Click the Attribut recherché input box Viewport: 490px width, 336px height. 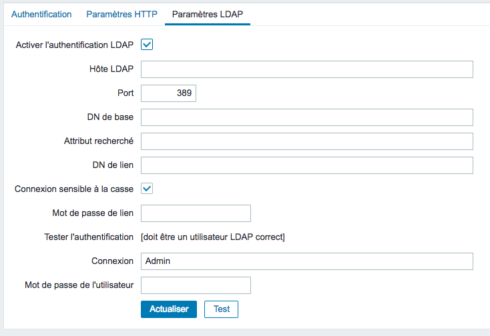307,141
